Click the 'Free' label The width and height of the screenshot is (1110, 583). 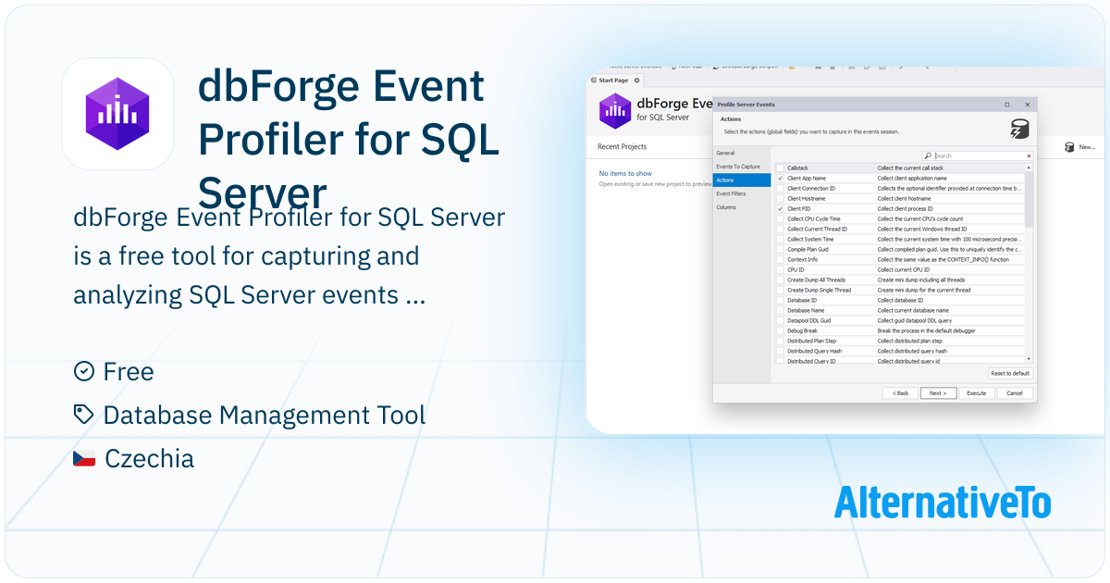129,371
